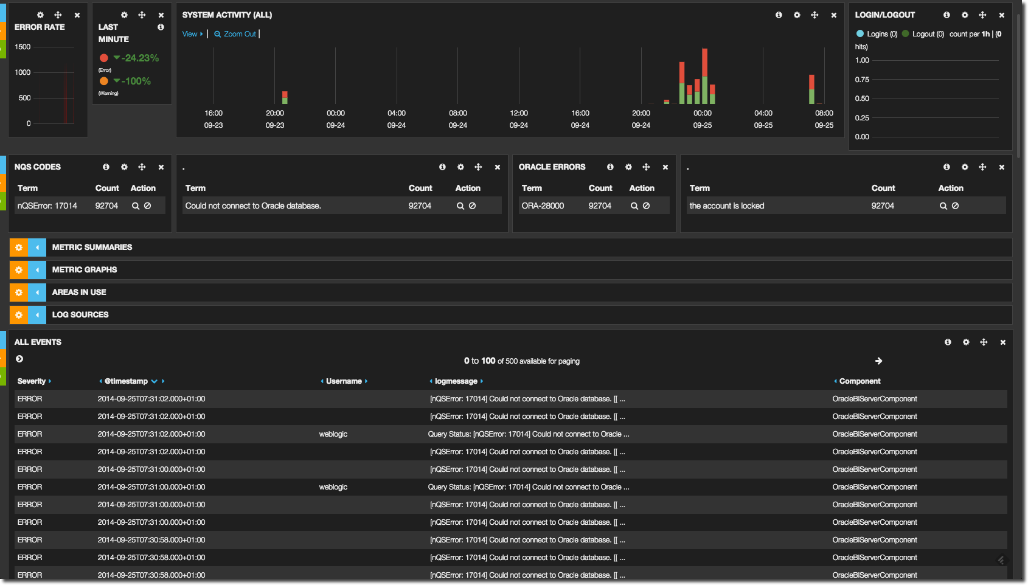Toggle the Logins series in legend
This screenshot has height=585, width=1028.
tap(877, 34)
